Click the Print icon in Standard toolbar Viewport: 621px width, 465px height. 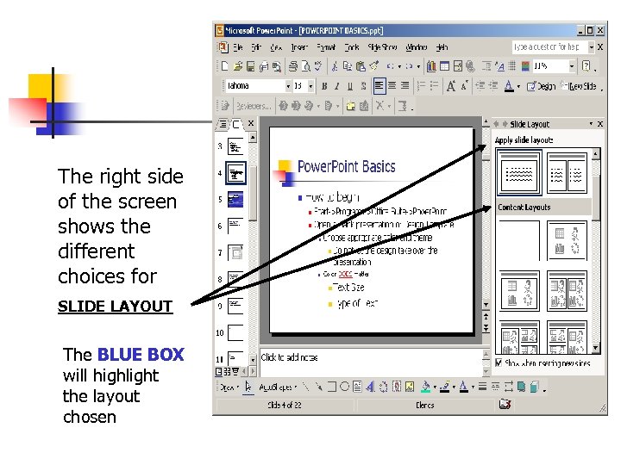293,66
